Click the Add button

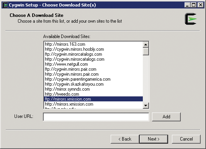click(166, 117)
